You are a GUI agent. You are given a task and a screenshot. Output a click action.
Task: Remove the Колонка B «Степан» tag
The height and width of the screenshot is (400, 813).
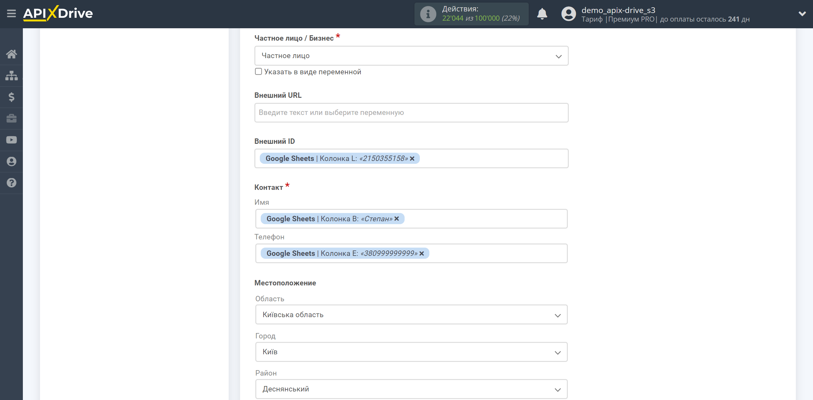pos(397,218)
